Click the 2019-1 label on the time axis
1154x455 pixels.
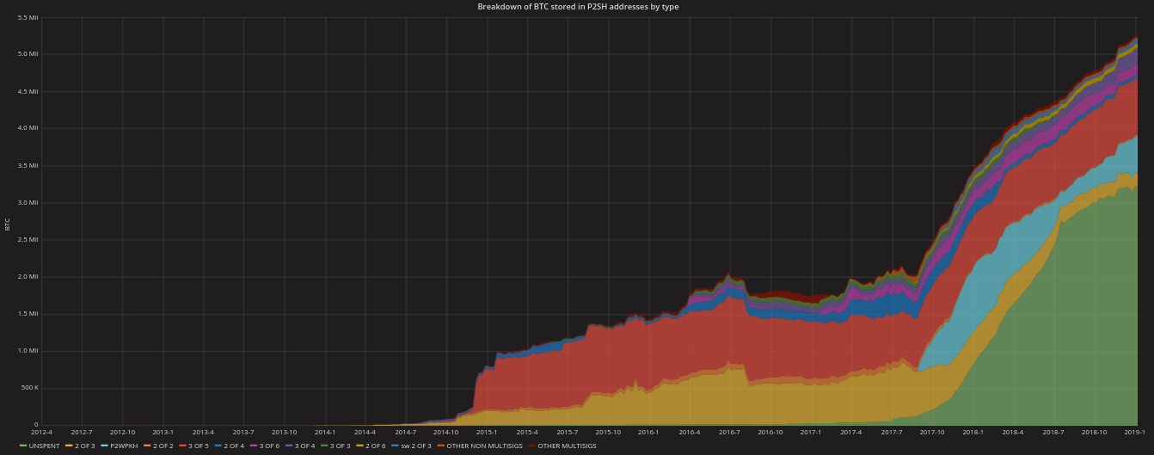1135,432
